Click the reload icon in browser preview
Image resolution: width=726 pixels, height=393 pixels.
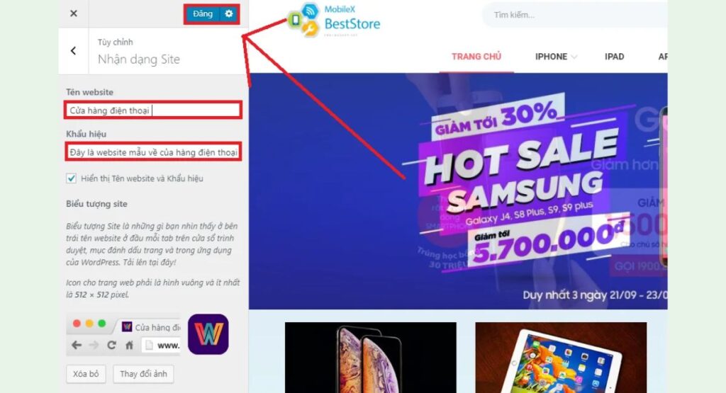pyautogui.click(x=111, y=345)
